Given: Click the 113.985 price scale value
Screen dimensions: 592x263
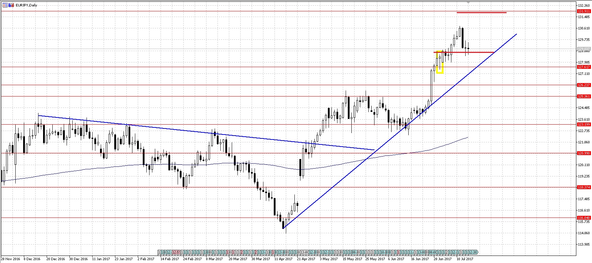Looking at the screenshot, I should 584,244.
